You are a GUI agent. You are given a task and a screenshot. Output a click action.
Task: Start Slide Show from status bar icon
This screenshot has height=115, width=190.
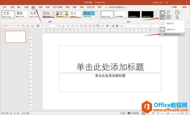(158, 113)
